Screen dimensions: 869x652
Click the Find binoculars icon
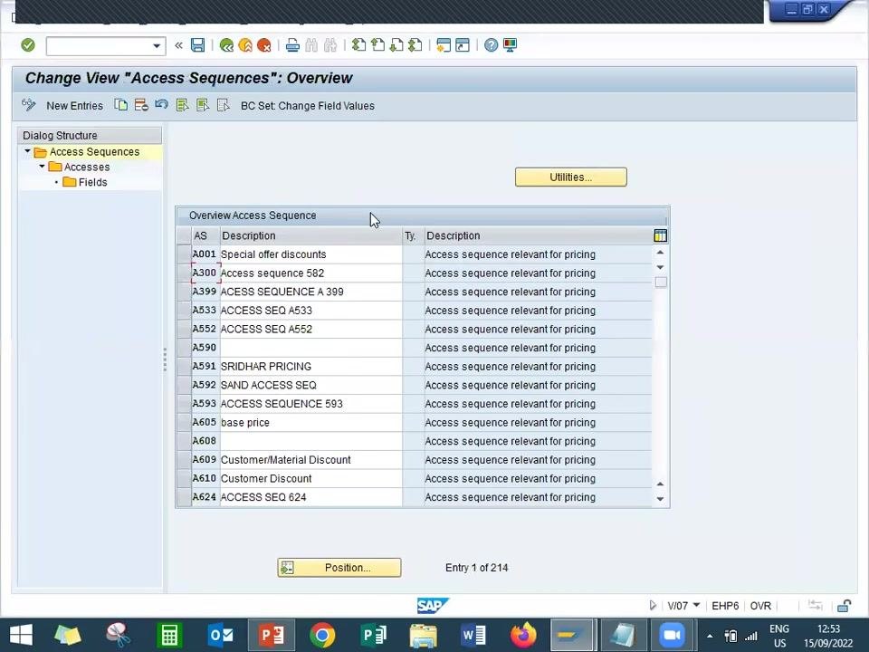click(x=311, y=45)
